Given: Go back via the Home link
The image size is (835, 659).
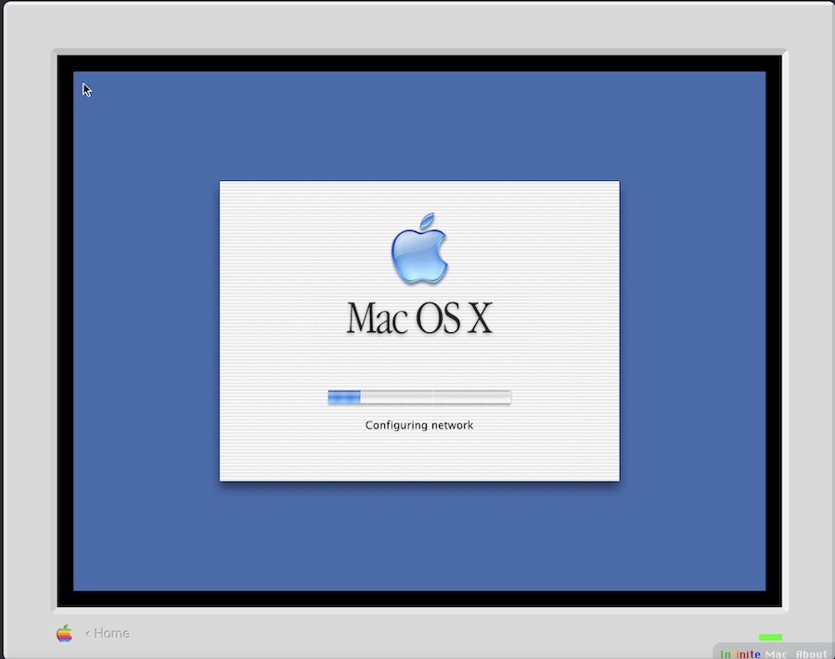Looking at the screenshot, I should 108,633.
